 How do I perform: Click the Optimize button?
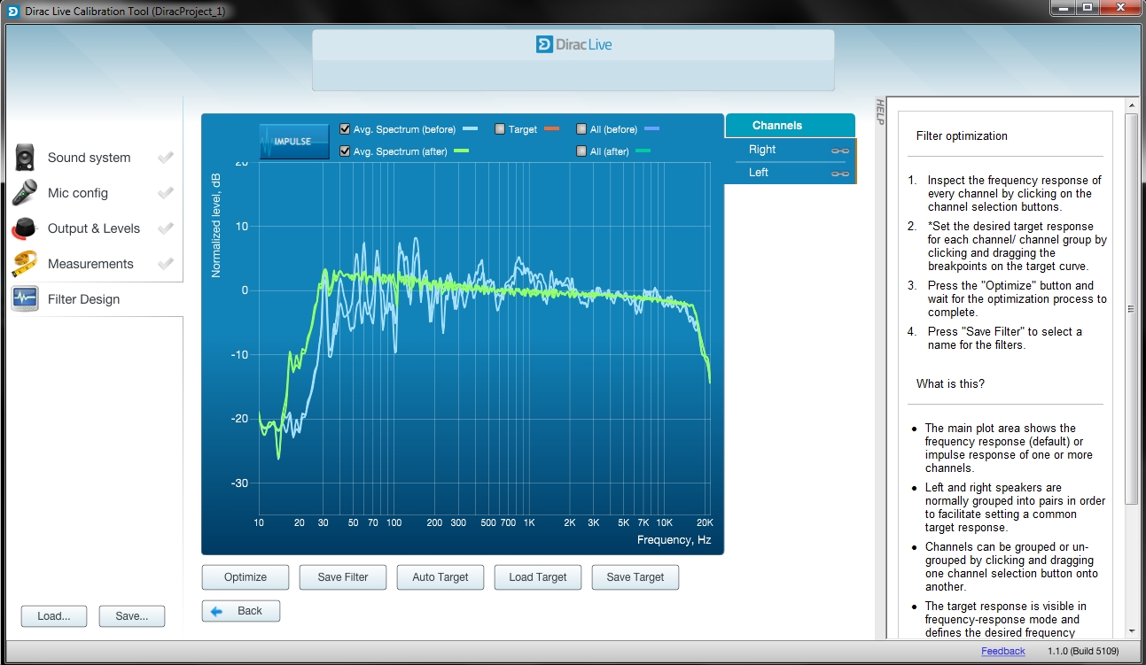(246, 577)
